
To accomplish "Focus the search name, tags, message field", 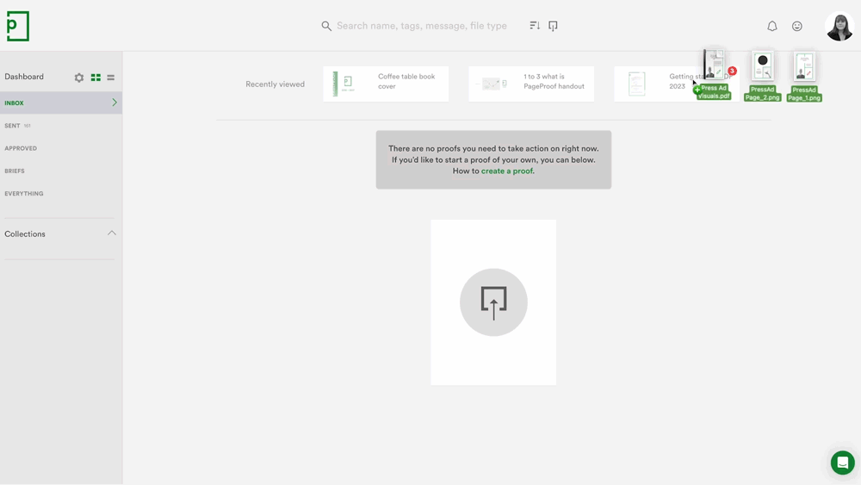I will tap(421, 26).
